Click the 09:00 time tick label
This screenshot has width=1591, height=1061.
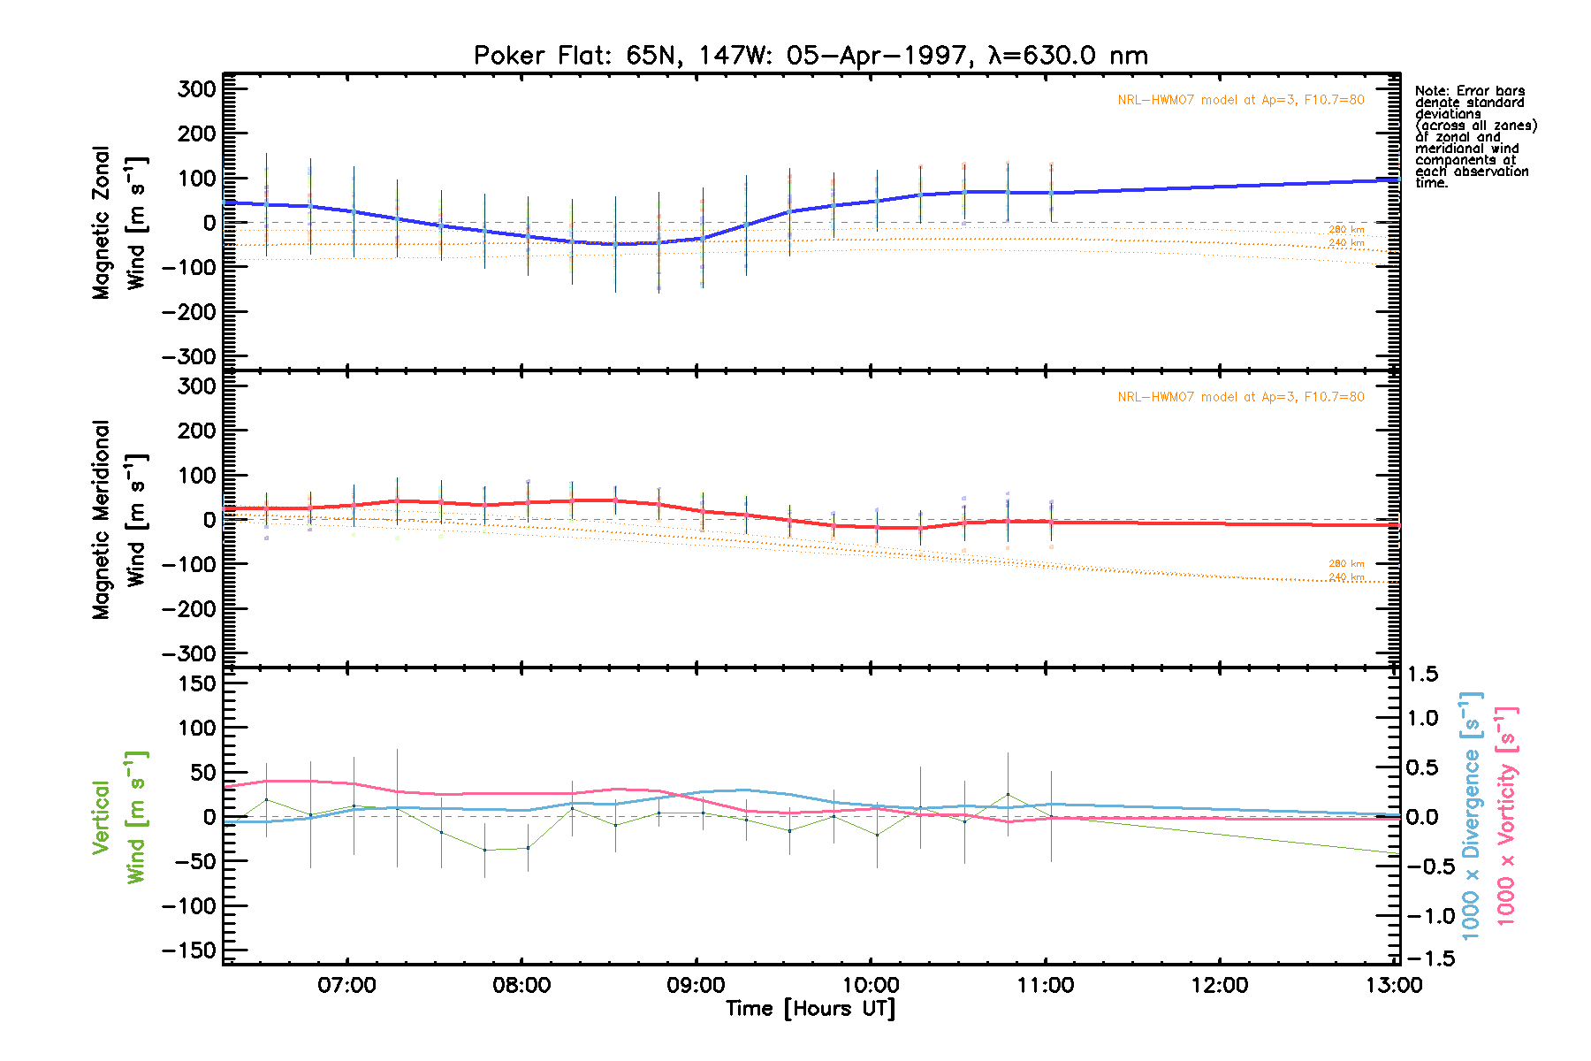(697, 986)
